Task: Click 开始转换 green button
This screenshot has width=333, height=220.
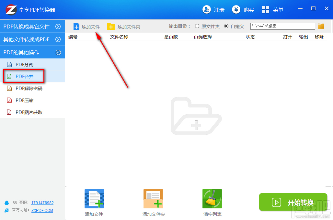Action: pyautogui.click(x=293, y=202)
